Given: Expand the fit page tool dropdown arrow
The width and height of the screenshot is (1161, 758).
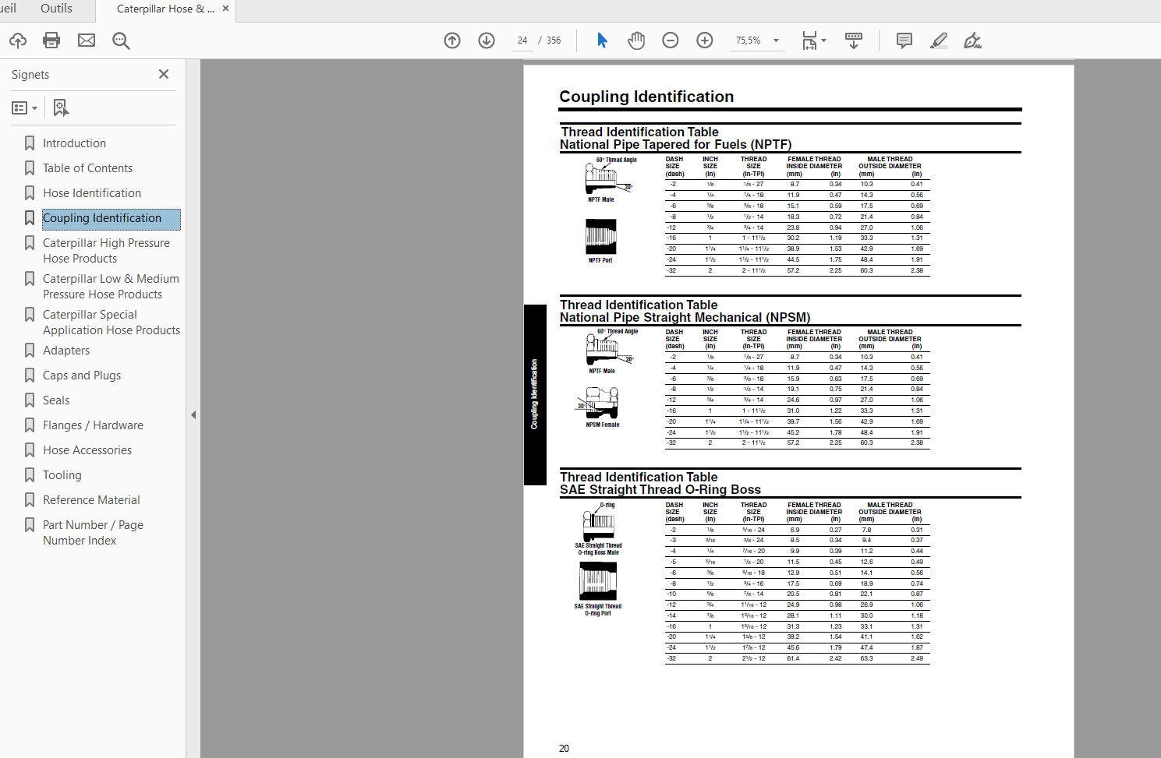Looking at the screenshot, I should point(824,41).
